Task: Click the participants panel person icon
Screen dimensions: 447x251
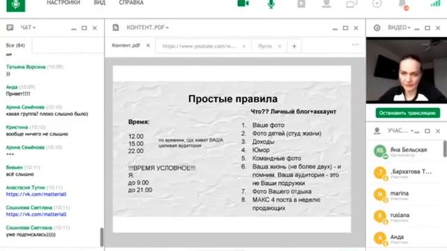Action: coord(377,130)
